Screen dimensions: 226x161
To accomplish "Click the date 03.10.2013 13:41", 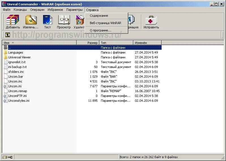I will [147, 81].
